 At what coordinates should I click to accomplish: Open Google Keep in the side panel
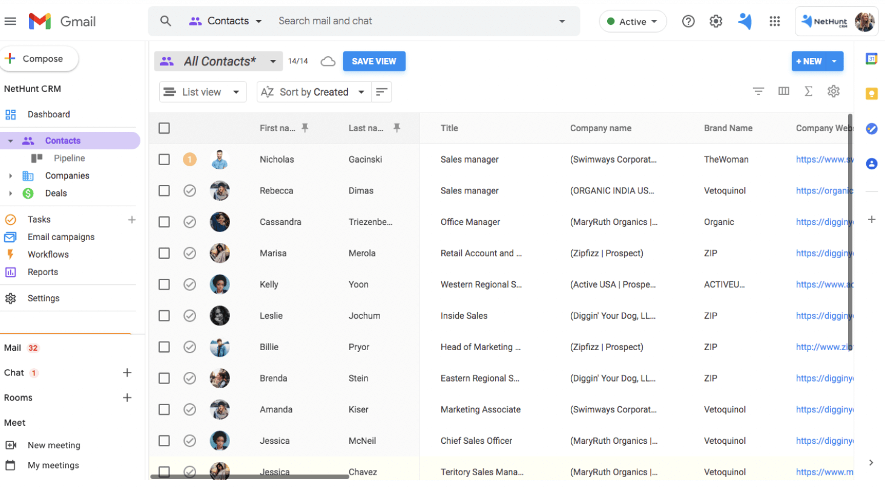(x=872, y=93)
